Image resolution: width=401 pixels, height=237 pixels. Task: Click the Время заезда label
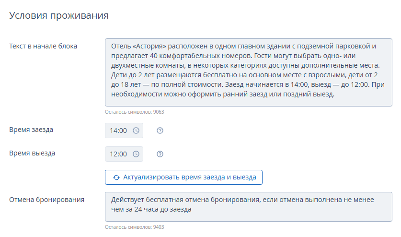31,130
